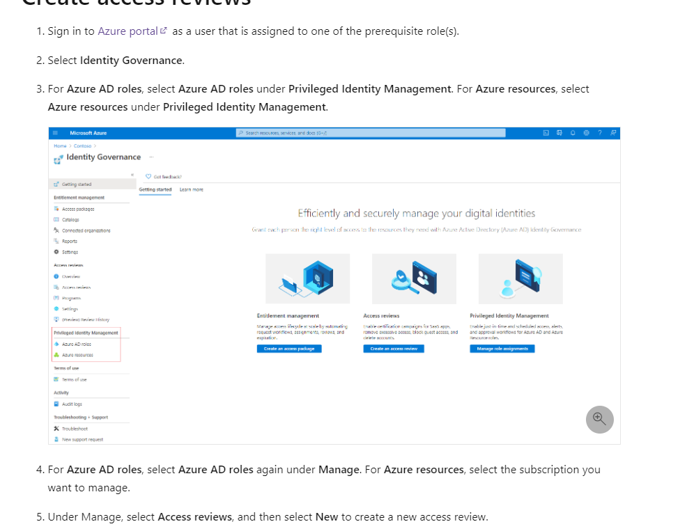Click the Create an access review button
Screen dimensions: 687x531
pyautogui.click(x=394, y=349)
